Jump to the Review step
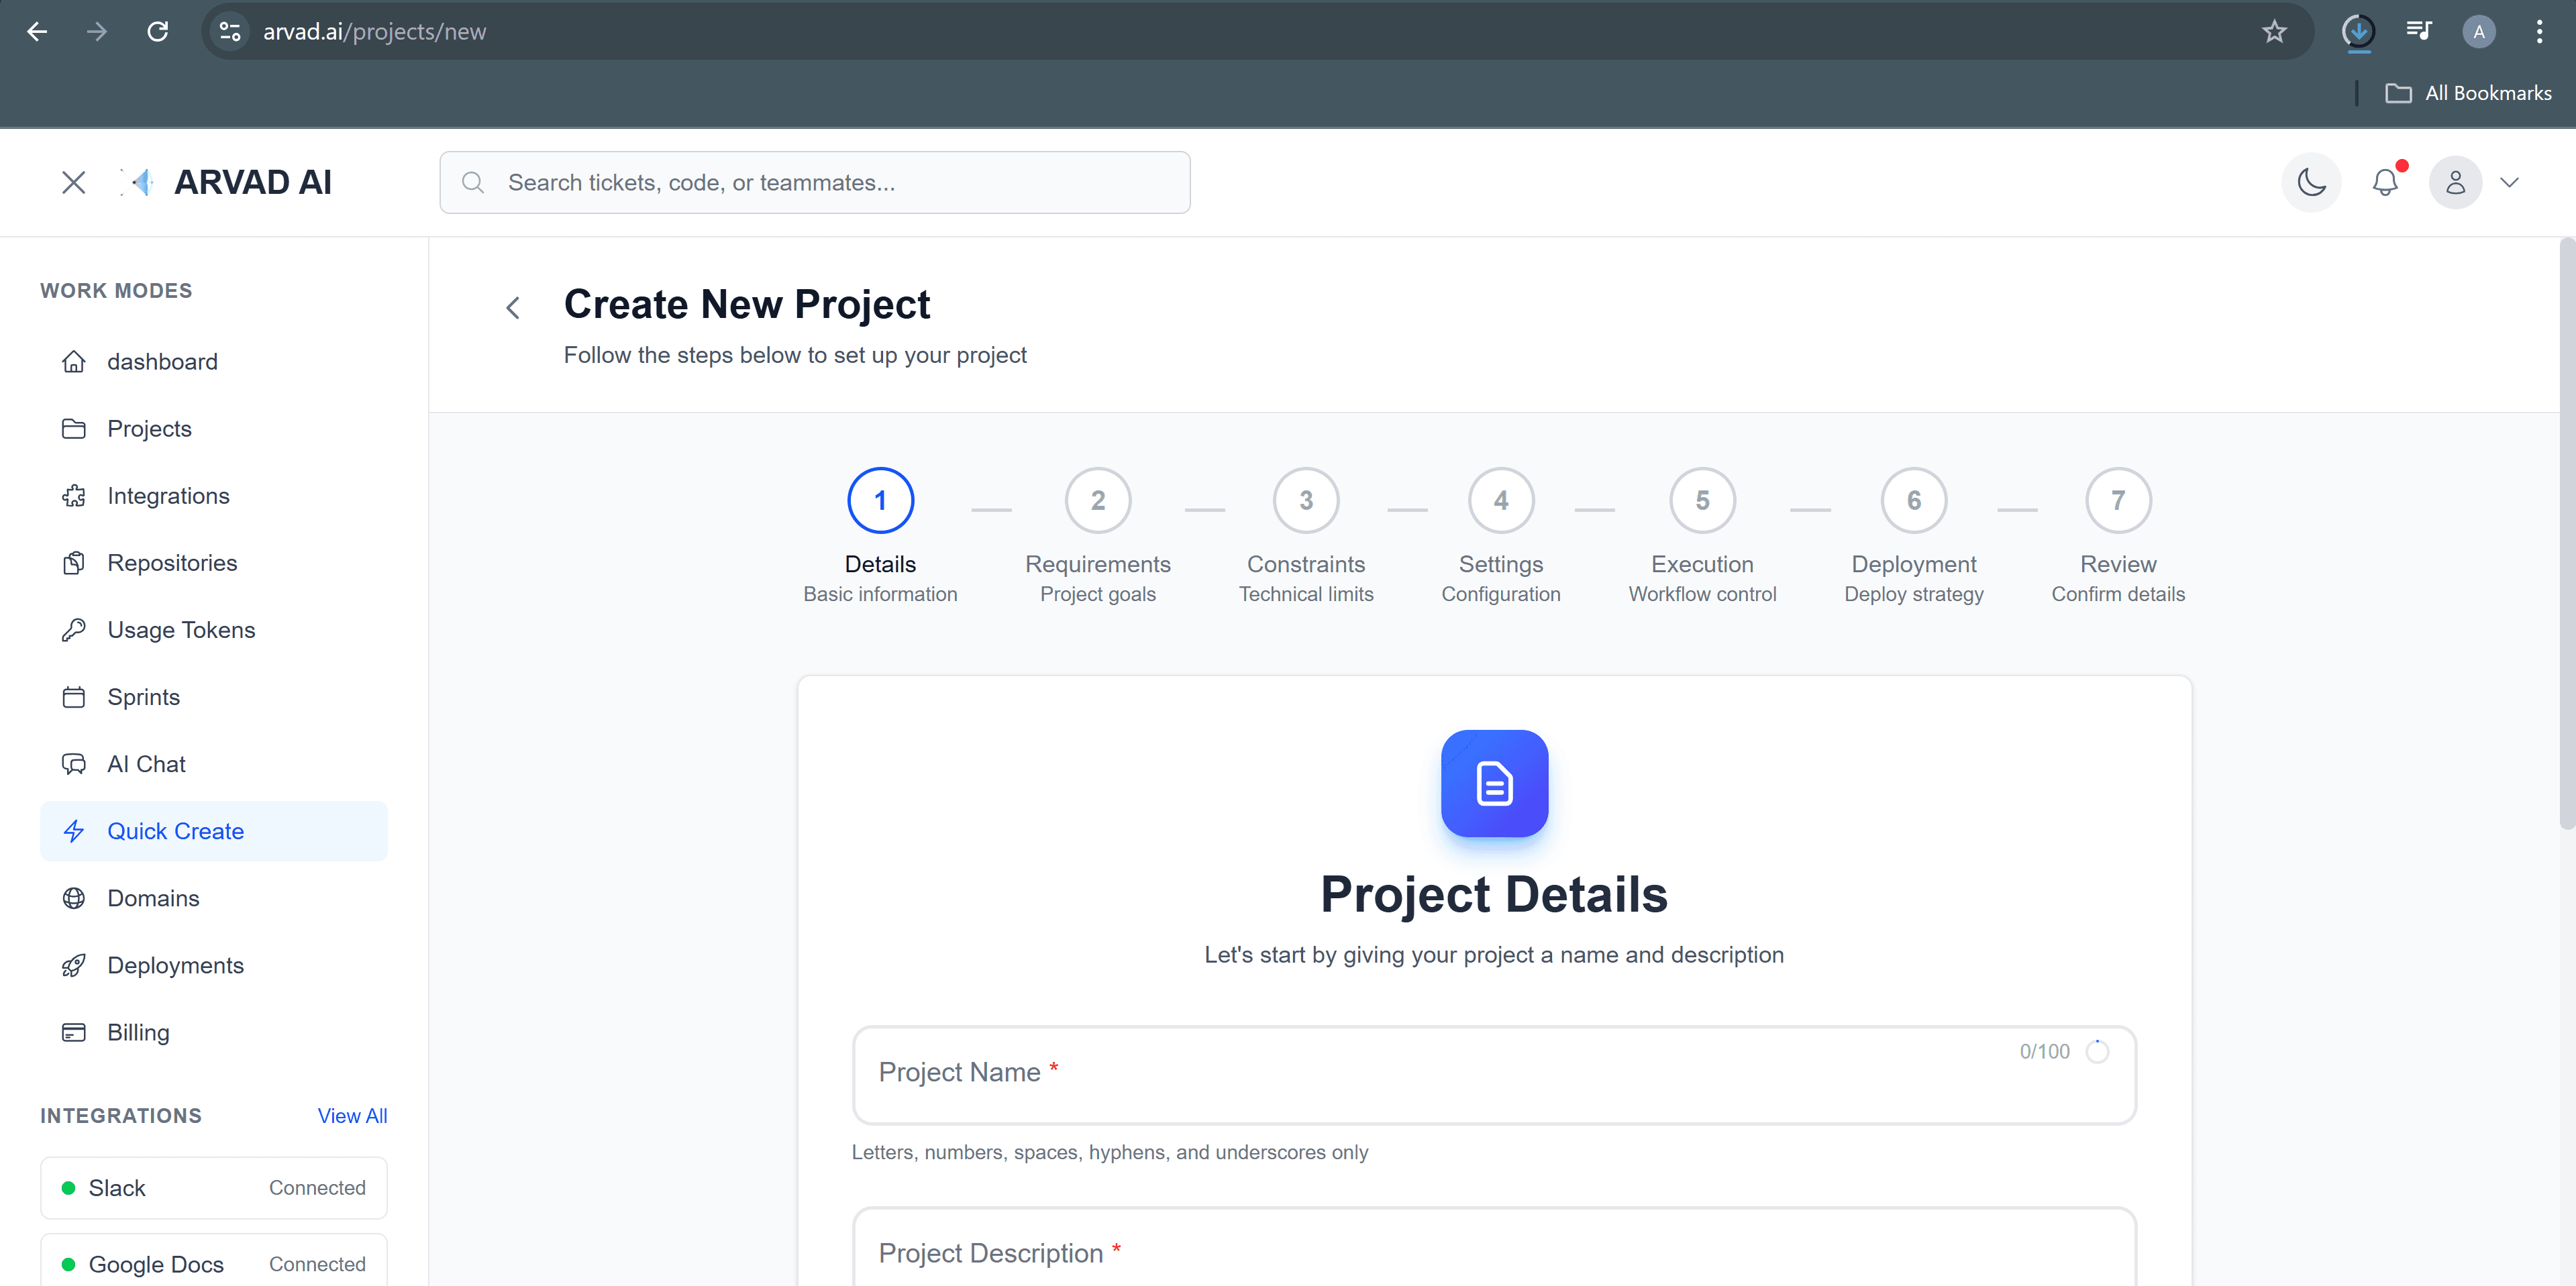Viewport: 2576px width, 1286px height. (2117, 500)
